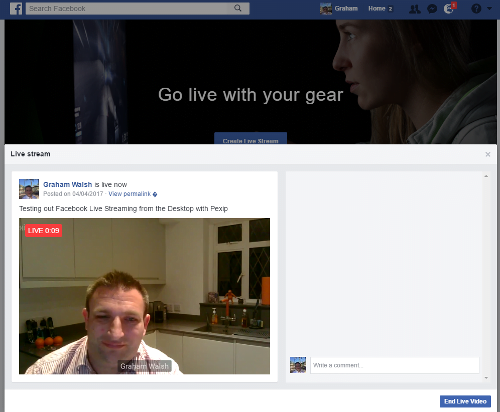This screenshot has height=412, width=500.
Task: Open the Friend Requests icon
Action: pos(415,9)
